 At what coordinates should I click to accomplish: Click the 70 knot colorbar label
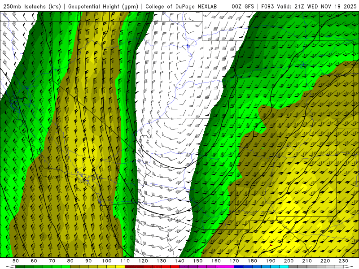52,261
